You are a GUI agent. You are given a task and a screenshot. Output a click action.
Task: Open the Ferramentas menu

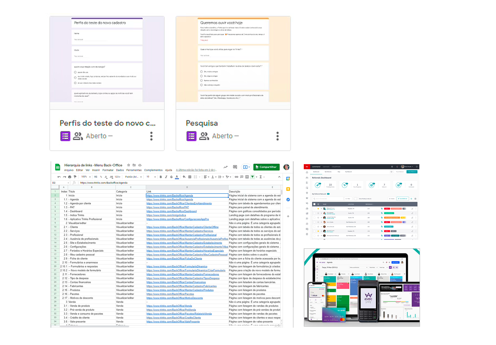click(134, 170)
